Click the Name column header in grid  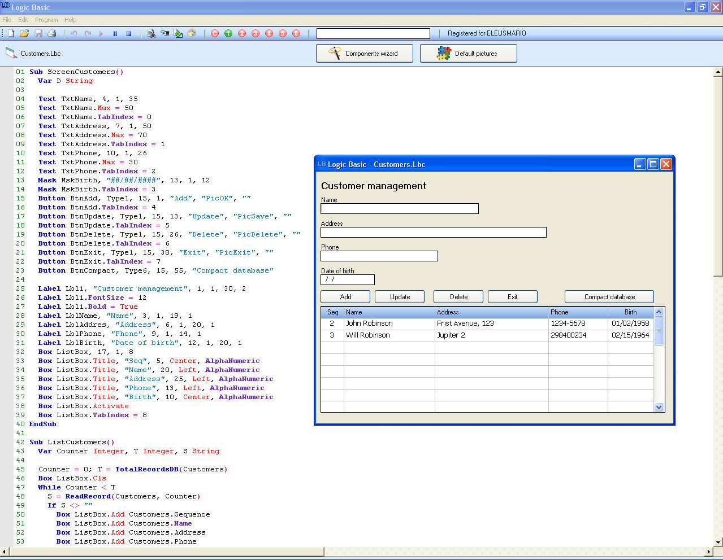click(x=389, y=312)
